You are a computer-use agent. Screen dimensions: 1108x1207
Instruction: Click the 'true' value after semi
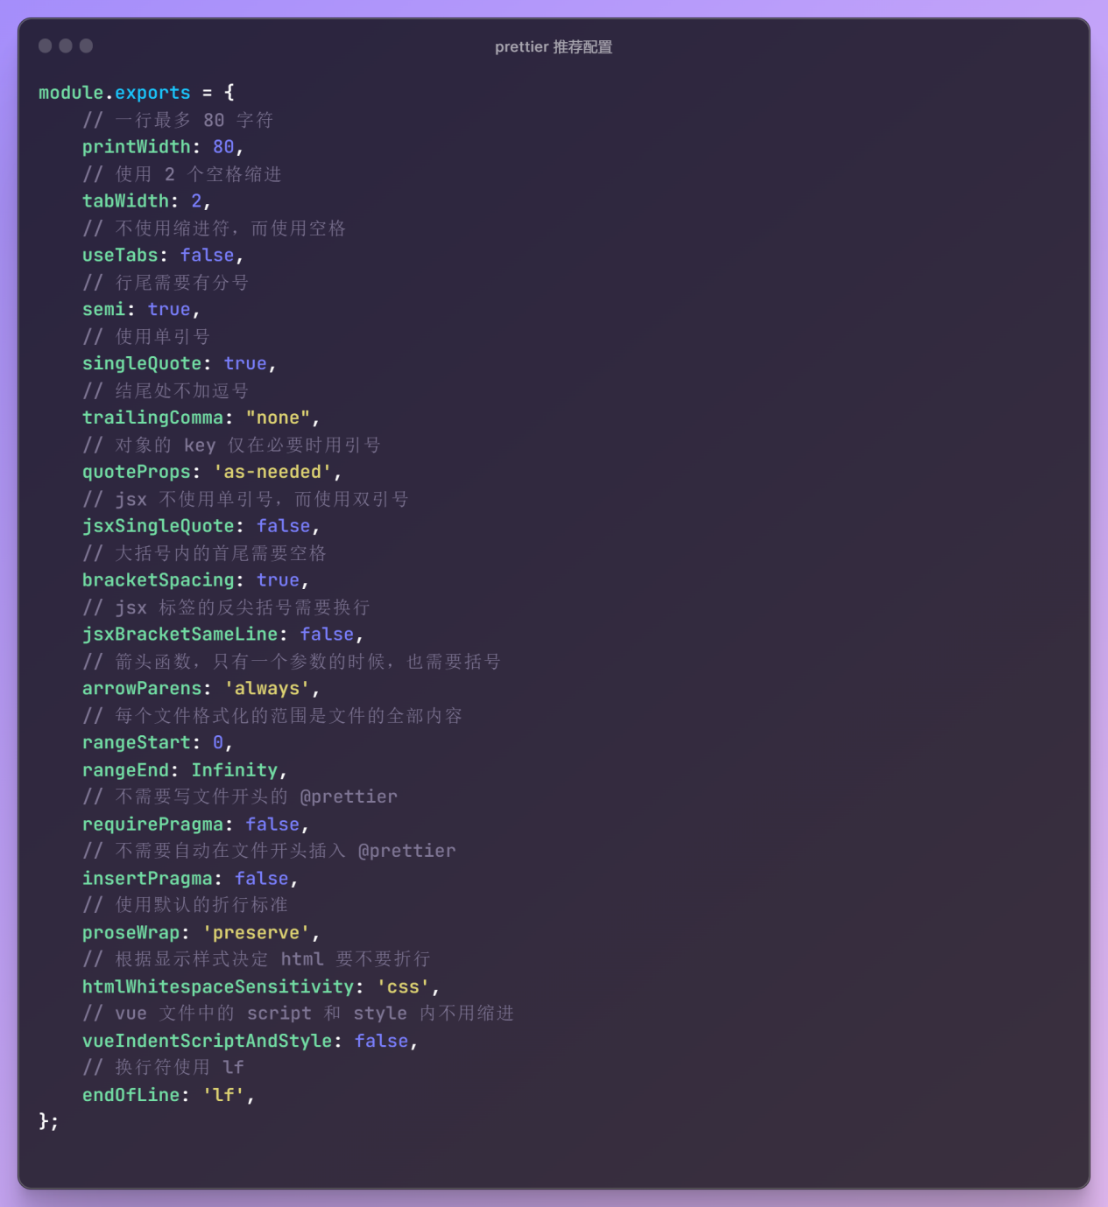point(169,310)
